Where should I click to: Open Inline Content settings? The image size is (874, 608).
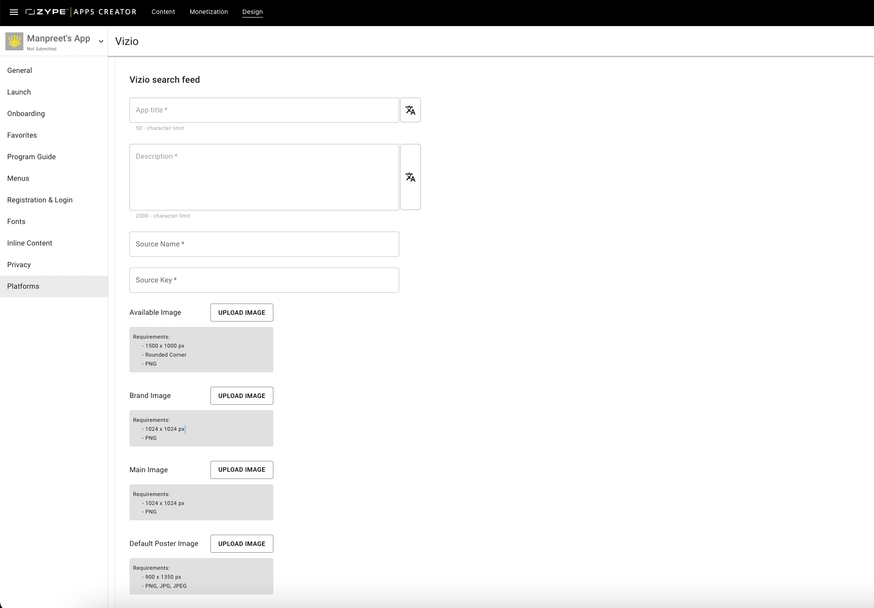54,243
